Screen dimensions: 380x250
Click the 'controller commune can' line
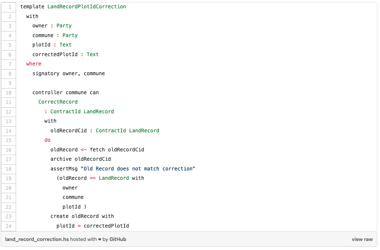point(65,93)
